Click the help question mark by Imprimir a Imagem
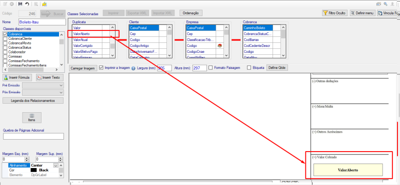400x185 pixels. (x=133, y=68)
